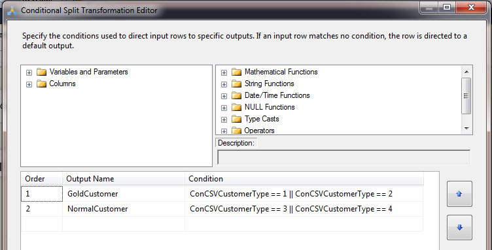Select the Order 1 cell
492x250 pixels.
click(x=41, y=194)
